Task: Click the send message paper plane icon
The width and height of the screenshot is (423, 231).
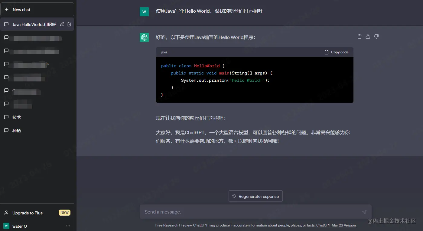Action: [364, 212]
